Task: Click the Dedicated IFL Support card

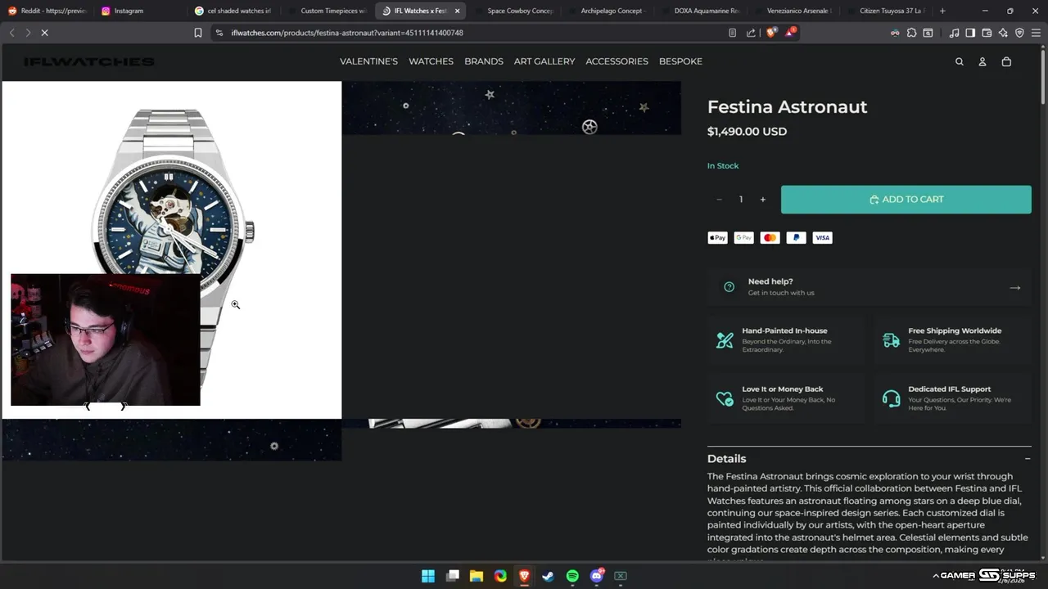Action: pos(953,398)
